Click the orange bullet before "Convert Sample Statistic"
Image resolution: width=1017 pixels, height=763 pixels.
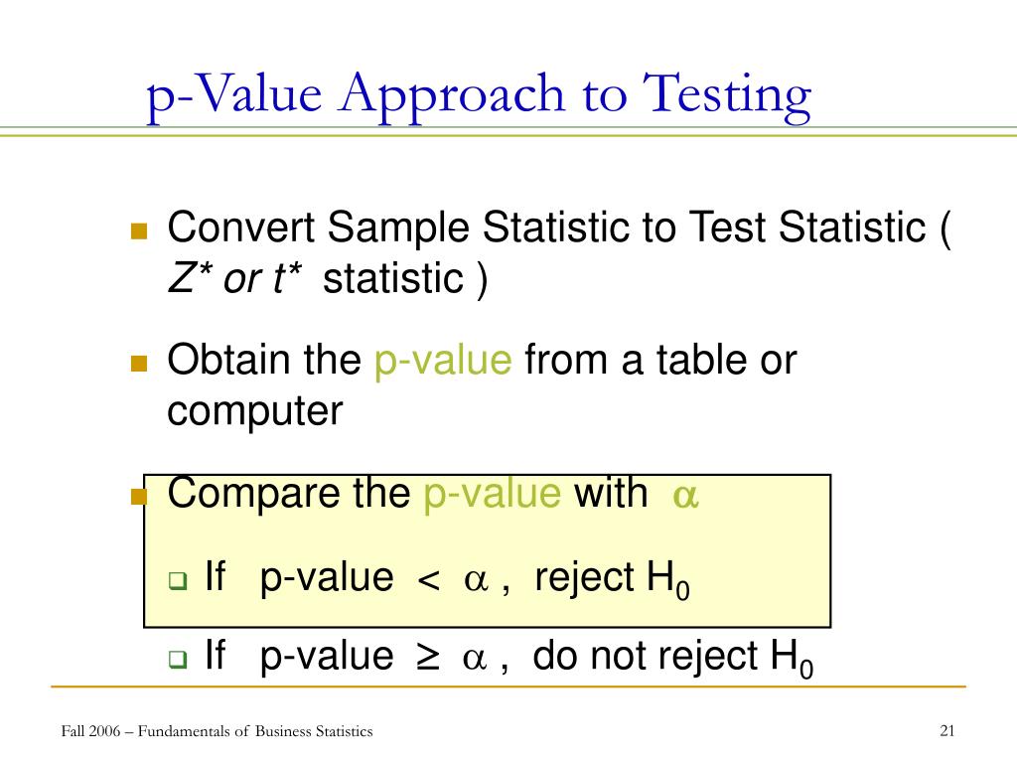pyautogui.click(x=139, y=232)
